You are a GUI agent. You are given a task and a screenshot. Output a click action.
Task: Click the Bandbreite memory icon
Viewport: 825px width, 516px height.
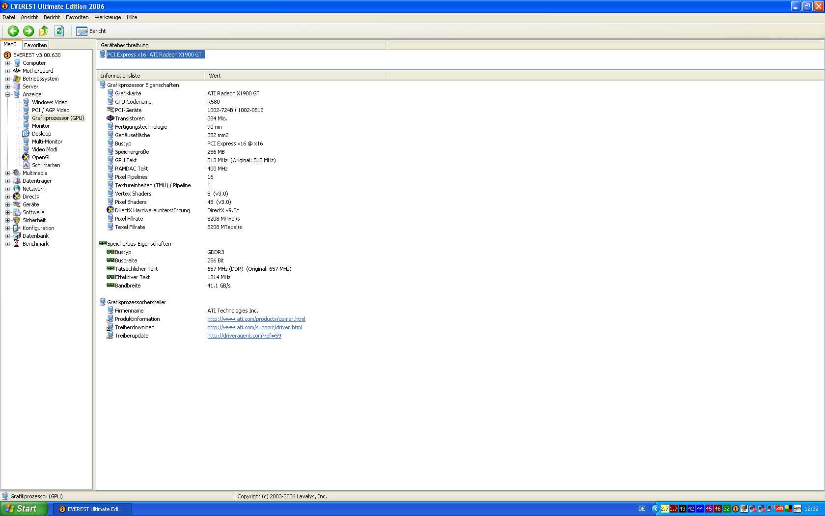(110, 285)
